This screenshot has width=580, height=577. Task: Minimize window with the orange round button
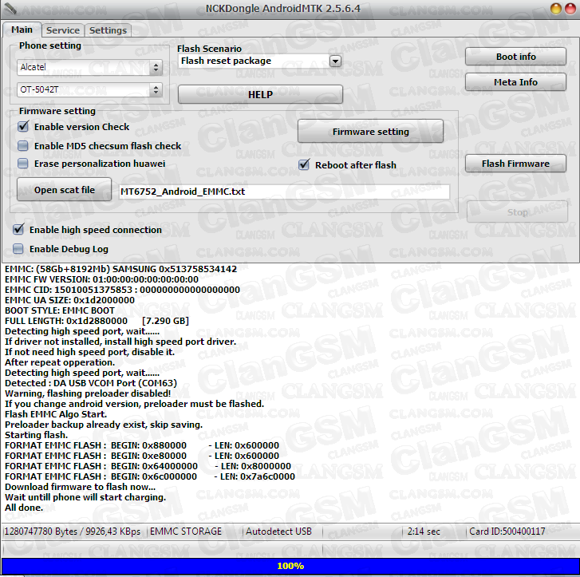(556, 8)
